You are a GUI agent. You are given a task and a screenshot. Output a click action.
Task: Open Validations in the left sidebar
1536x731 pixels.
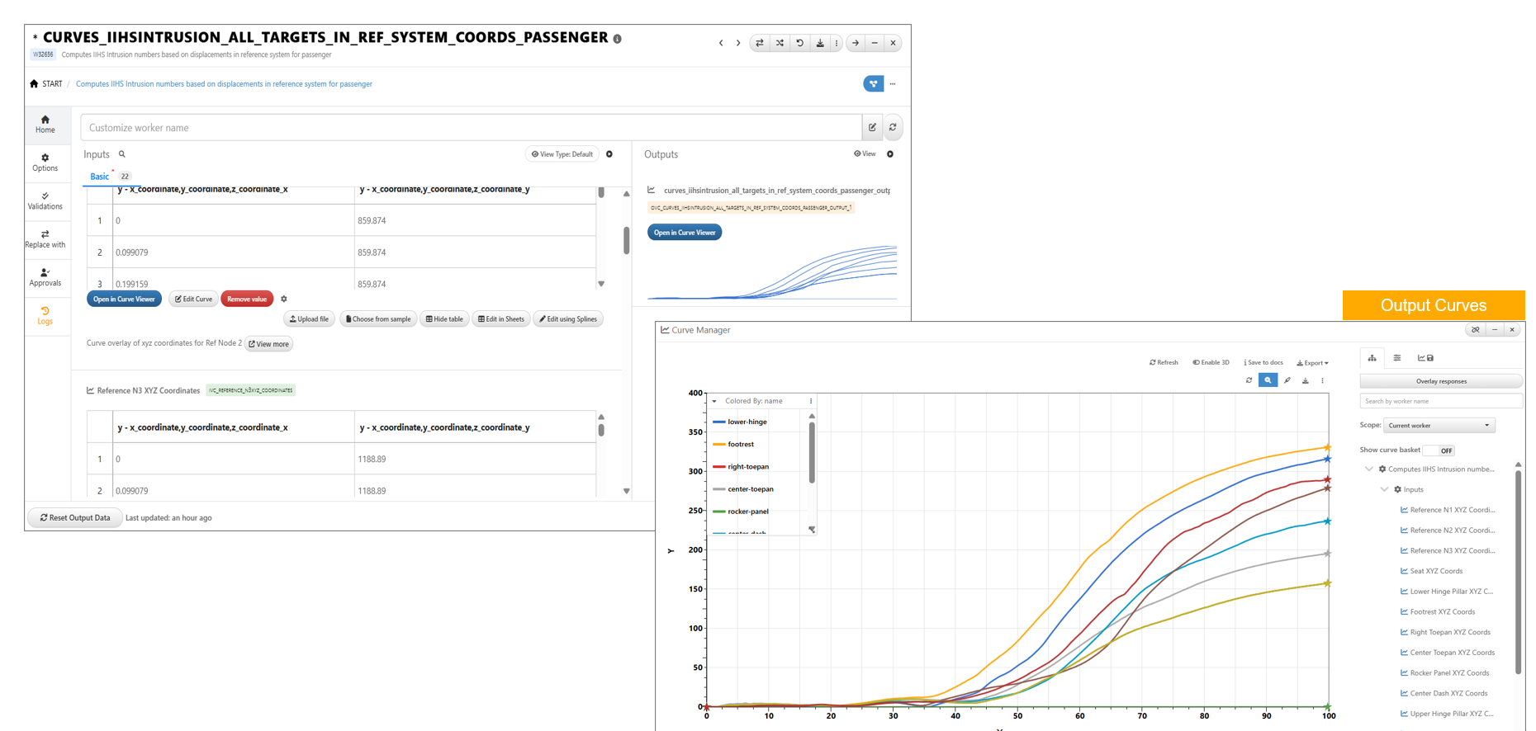pos(45,200)
